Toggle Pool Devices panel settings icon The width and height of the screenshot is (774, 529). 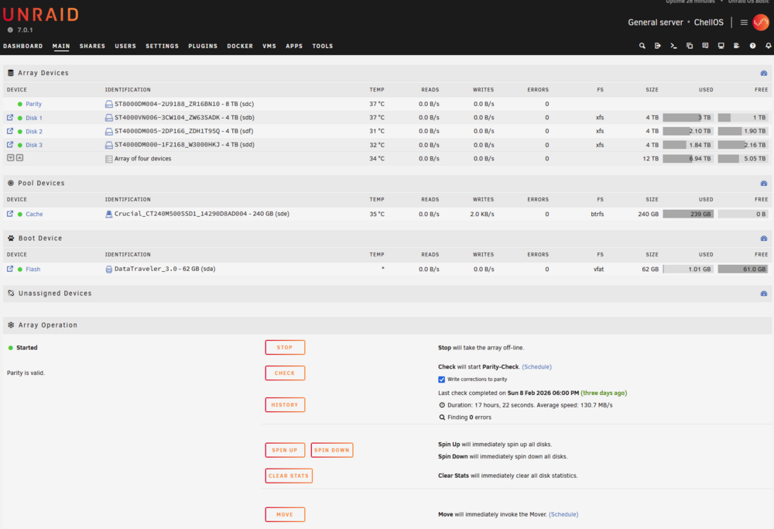point(764,184)
